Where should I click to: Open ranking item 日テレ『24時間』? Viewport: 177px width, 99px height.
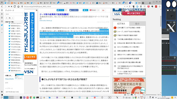pyautogui.click(x=128, y=47)
